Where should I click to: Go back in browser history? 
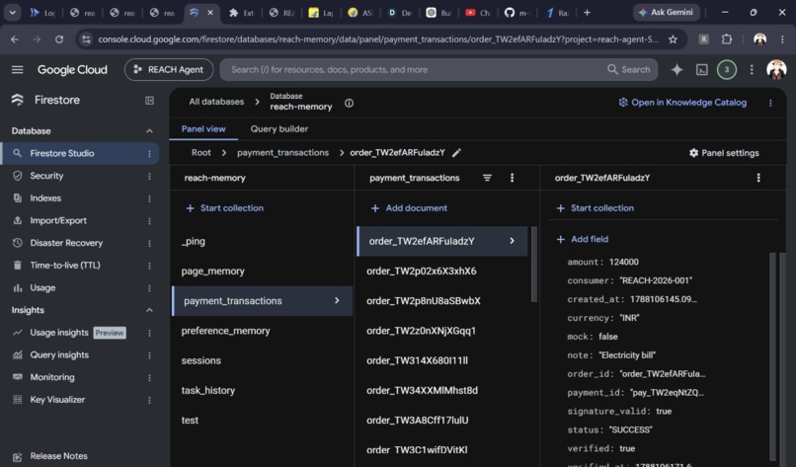pyautogui.click(x=15, y=39)
